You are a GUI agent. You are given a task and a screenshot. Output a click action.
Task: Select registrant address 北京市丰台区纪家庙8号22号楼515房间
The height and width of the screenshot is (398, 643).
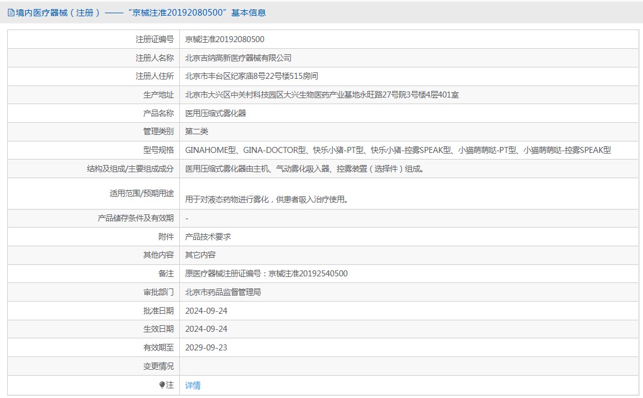pyautogui.click(x=251, y=76)
